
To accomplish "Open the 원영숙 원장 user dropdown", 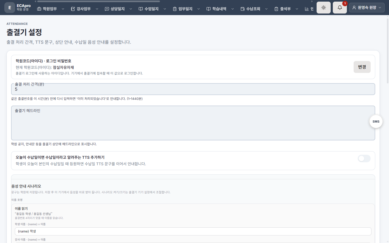I will click(x=367, y=8).
